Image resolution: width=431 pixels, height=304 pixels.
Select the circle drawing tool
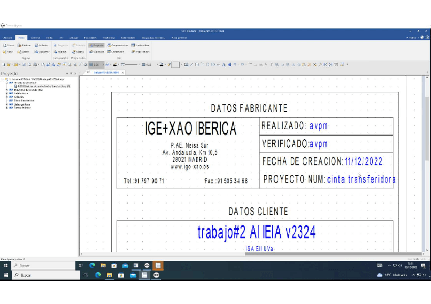click(x=207, y=65)
